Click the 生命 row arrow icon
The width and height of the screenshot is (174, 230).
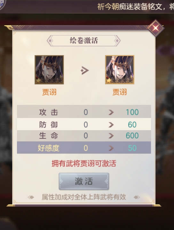111,136
